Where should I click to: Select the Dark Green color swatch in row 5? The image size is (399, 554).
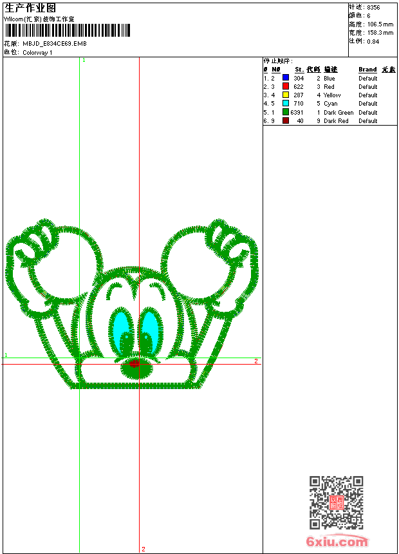coord(286,112)
